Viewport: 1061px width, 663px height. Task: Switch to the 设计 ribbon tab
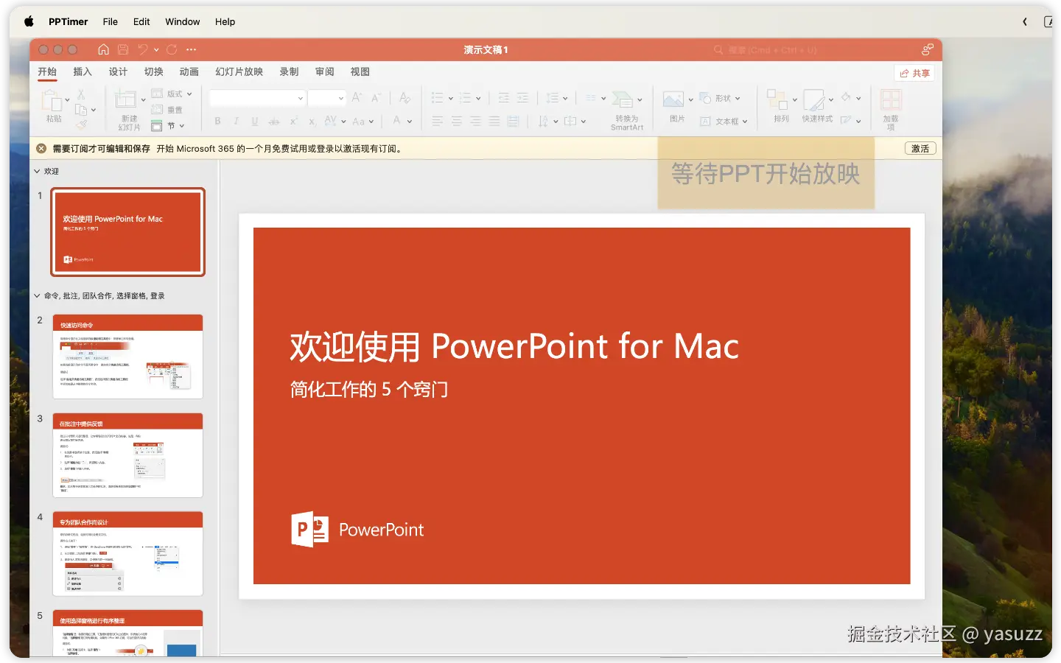pyautogui.click(x=118, y=71)
